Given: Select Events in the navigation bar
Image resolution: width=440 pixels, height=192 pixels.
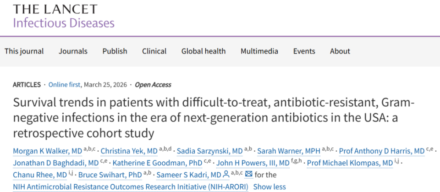Looking at the screenshot, I should point(304,51).
